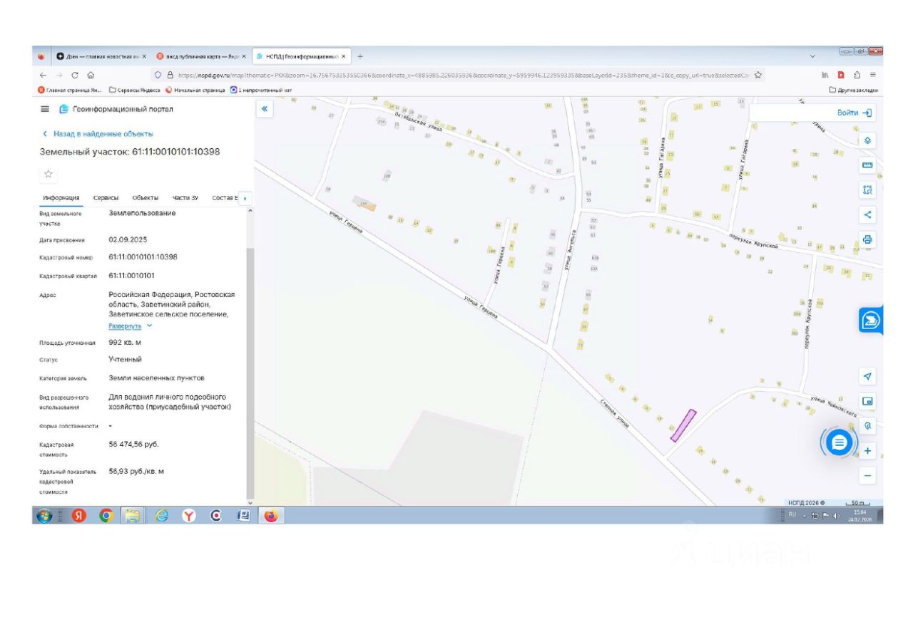Go back in browser history
The height and width of the screenshot is (644, 913).
click(x=44, y=75)
